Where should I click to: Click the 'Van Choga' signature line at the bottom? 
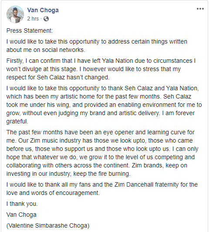(21, 215)
